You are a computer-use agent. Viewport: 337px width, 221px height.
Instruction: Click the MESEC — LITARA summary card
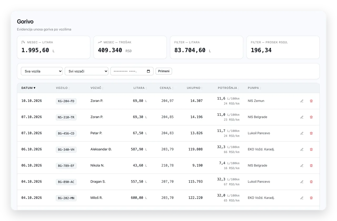click(x=54, y=47)
